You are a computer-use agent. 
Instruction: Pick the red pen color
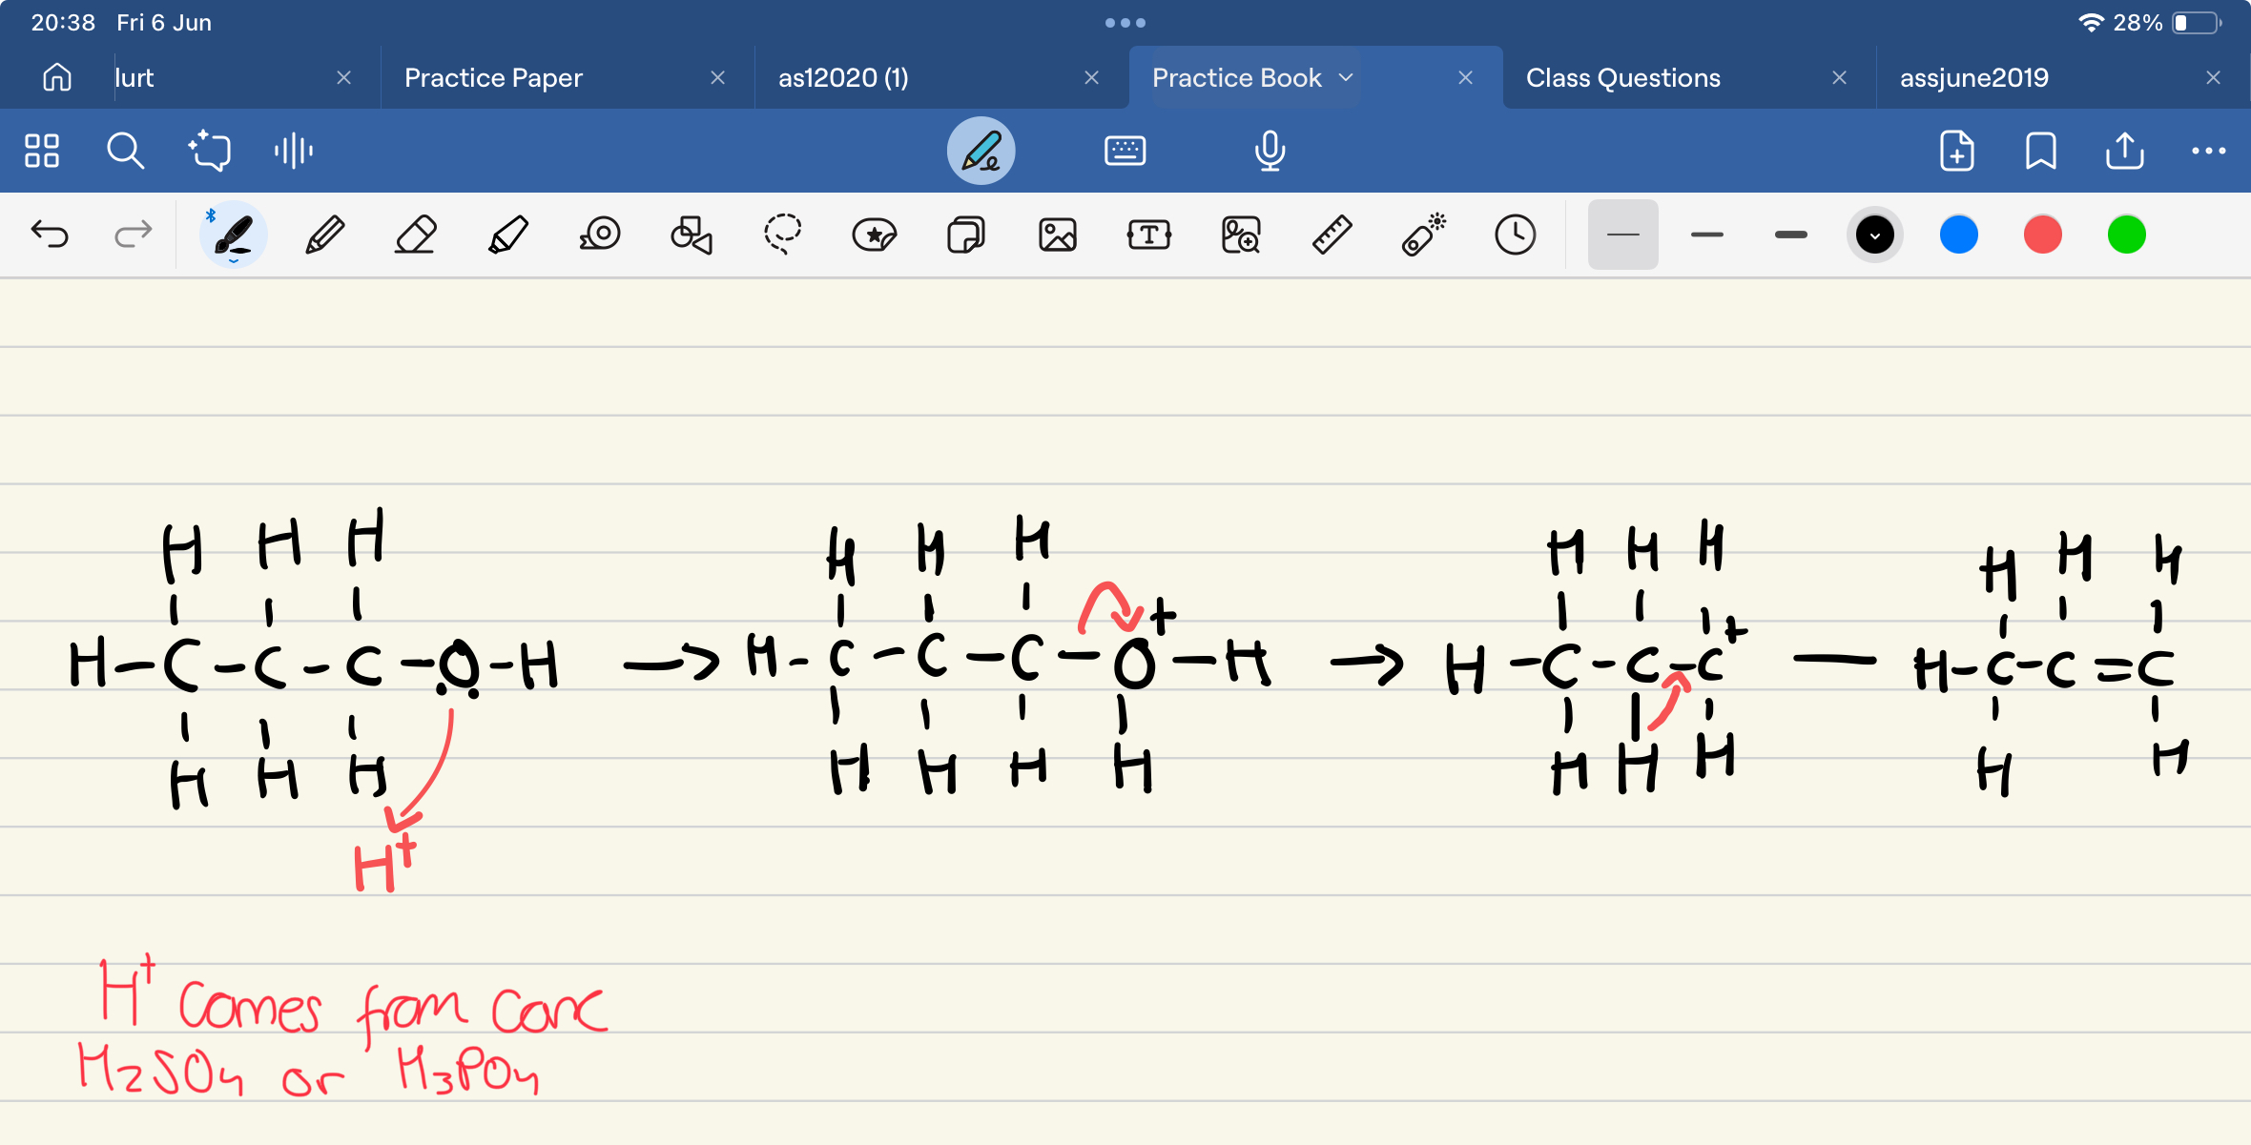2043,235
